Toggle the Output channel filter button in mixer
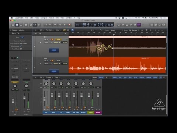Screen dimensions: 177x133 142,78
